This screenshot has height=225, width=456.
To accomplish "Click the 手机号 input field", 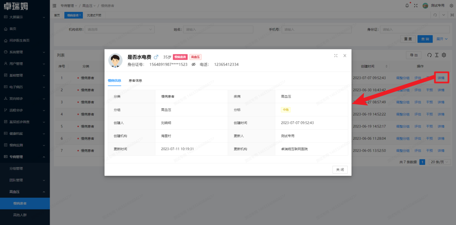I will click(x=316, y=30).
